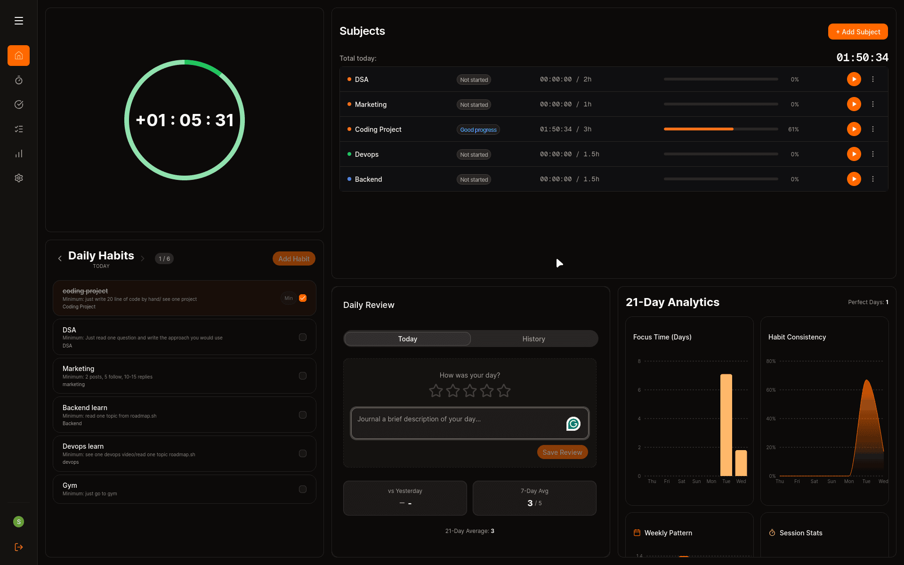Open more options for Marketing row
The image size is (904, 565).
873,104
